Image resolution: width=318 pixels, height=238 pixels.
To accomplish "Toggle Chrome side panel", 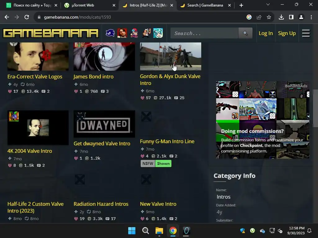I will (291, 17).
